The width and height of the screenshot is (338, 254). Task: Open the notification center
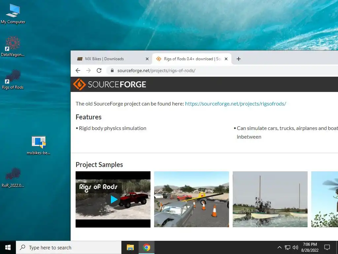pos(327,247)
